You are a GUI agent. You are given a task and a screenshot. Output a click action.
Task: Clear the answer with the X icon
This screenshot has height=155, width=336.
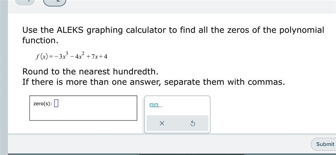pos(162,123)
